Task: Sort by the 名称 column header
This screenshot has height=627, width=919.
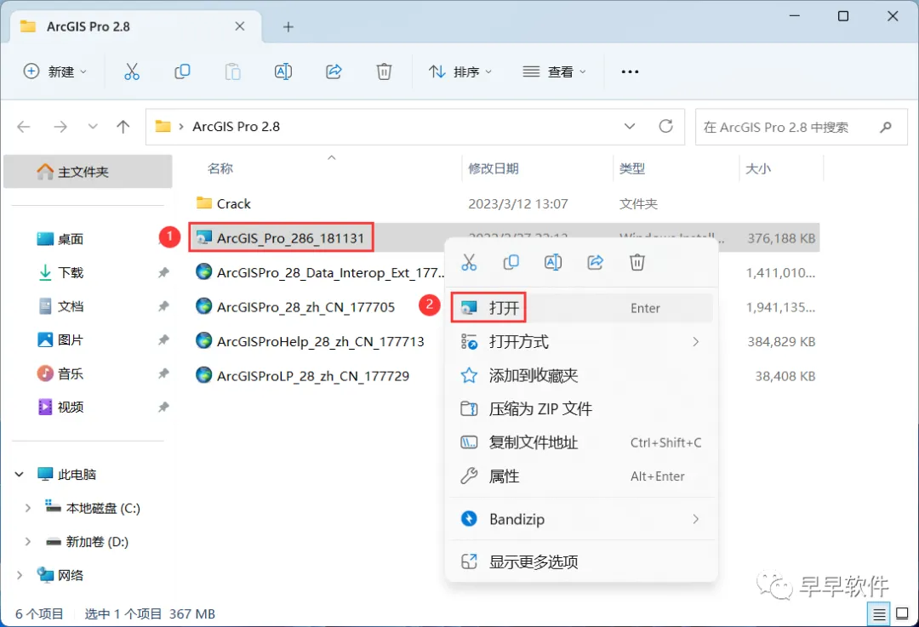Action: pyautogui.click(x=220, y=168)
